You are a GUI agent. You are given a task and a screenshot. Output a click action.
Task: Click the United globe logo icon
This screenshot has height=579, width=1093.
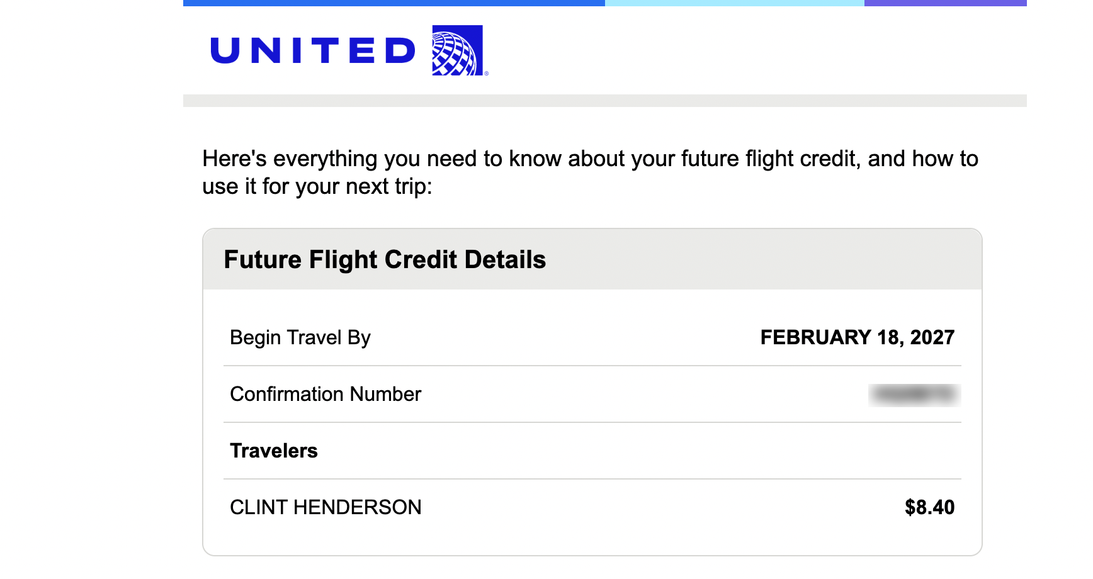tap(457, 50)
